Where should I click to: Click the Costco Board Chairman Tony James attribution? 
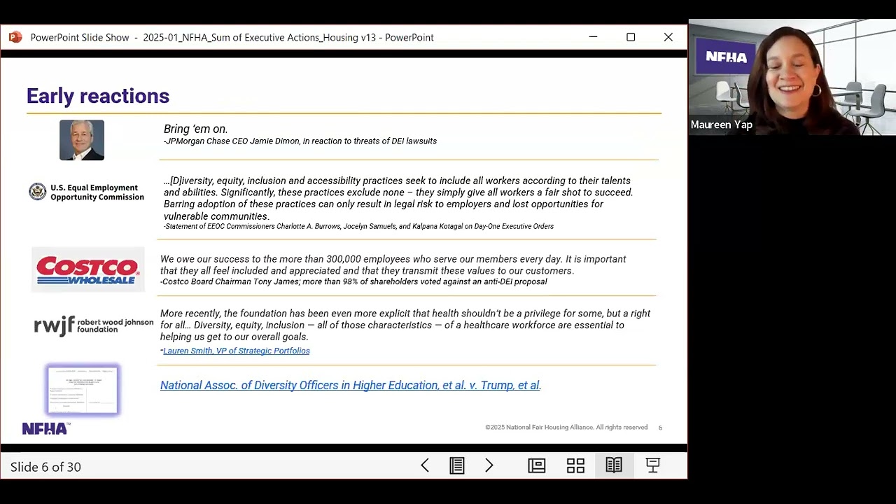[x=353, y=282]
